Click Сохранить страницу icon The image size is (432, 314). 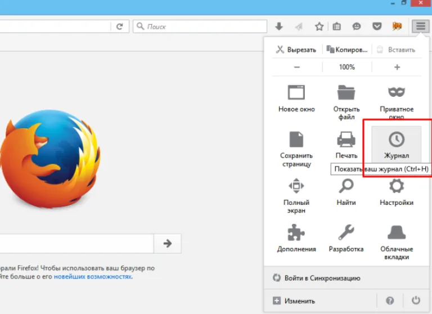(296, 139)
